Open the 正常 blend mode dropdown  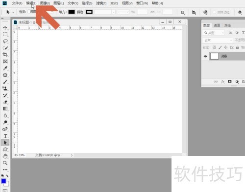(218, 40)
